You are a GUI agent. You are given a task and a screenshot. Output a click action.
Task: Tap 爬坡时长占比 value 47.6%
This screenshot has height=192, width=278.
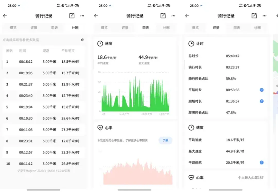coord(231,113)
